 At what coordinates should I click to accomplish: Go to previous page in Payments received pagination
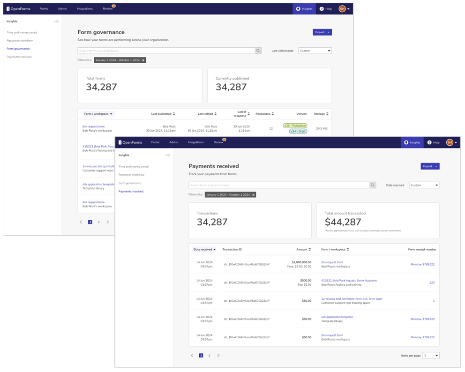coord(192,356)
